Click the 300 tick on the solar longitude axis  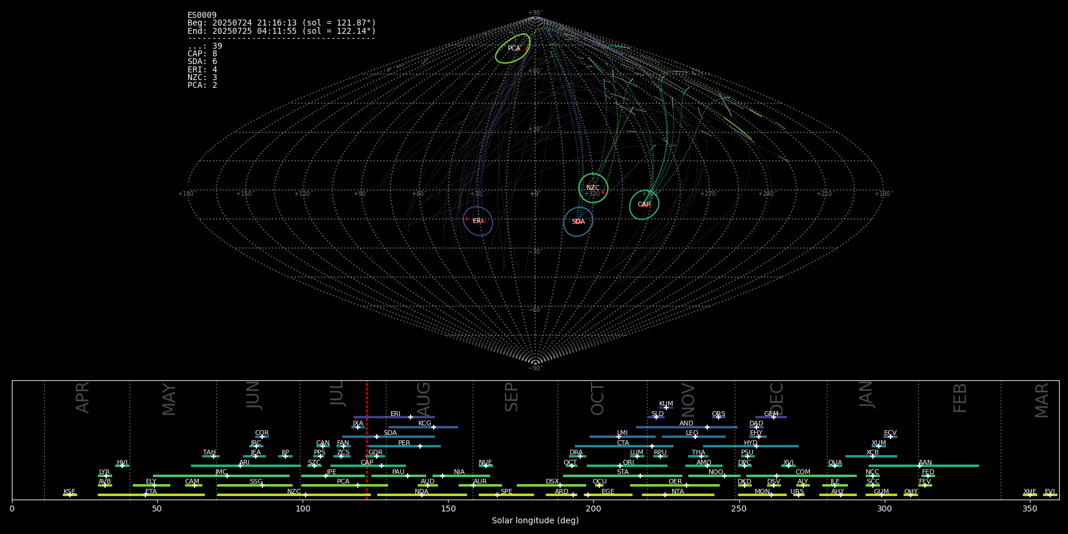click(884, 508)
